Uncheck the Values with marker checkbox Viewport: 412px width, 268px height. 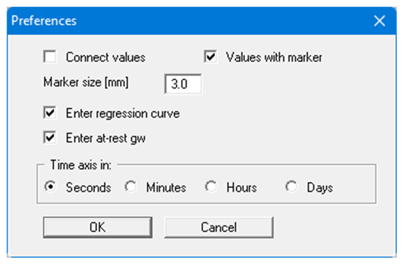click(210, 57)
